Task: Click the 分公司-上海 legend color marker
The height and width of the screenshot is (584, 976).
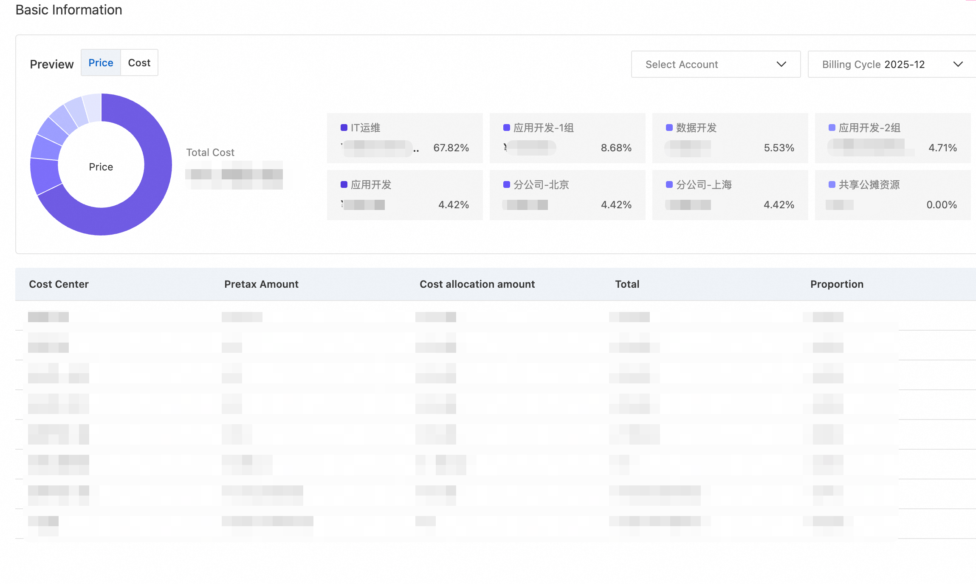Action: (x=669, y=184)
